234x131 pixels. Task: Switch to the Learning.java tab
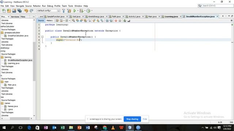[x=171, y=16]
